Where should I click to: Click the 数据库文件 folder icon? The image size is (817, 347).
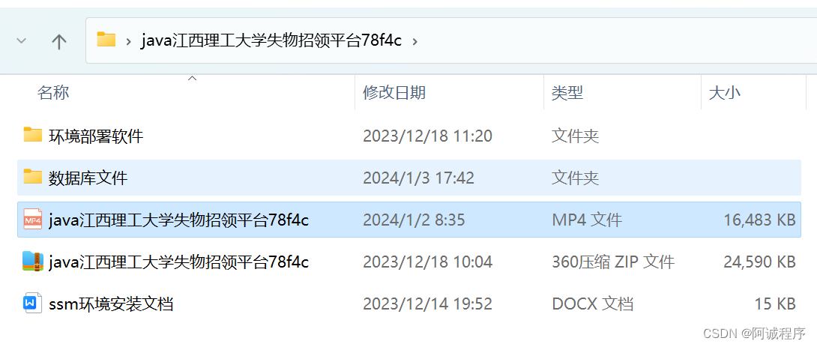32,177
